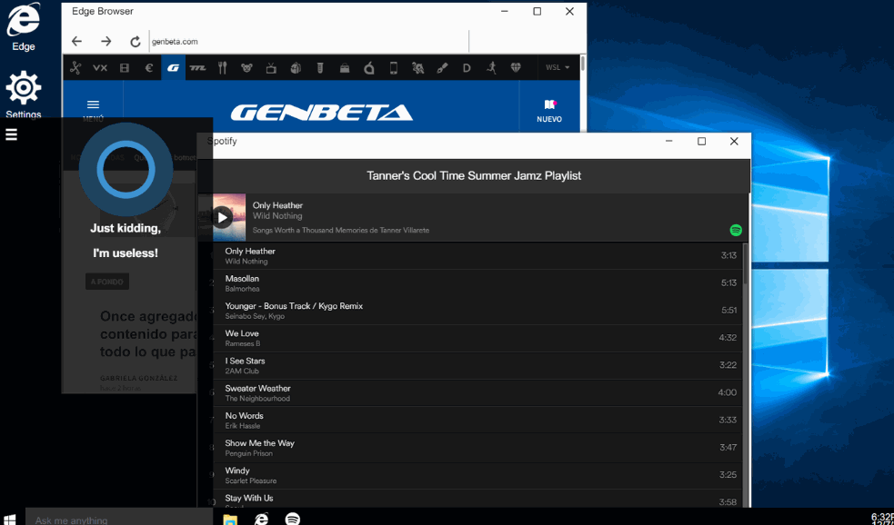
Task: Open the heart icon in site bar
Action: pyautogui.click(x=516, y=68)
